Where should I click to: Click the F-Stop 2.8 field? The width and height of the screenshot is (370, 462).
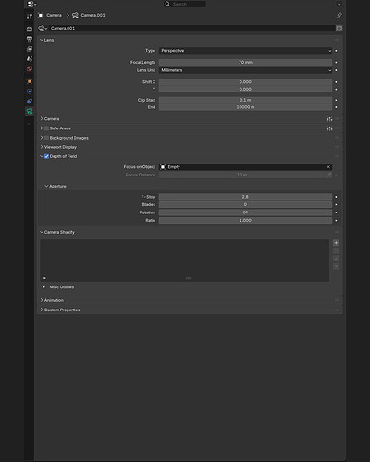[x=245, y=197]
